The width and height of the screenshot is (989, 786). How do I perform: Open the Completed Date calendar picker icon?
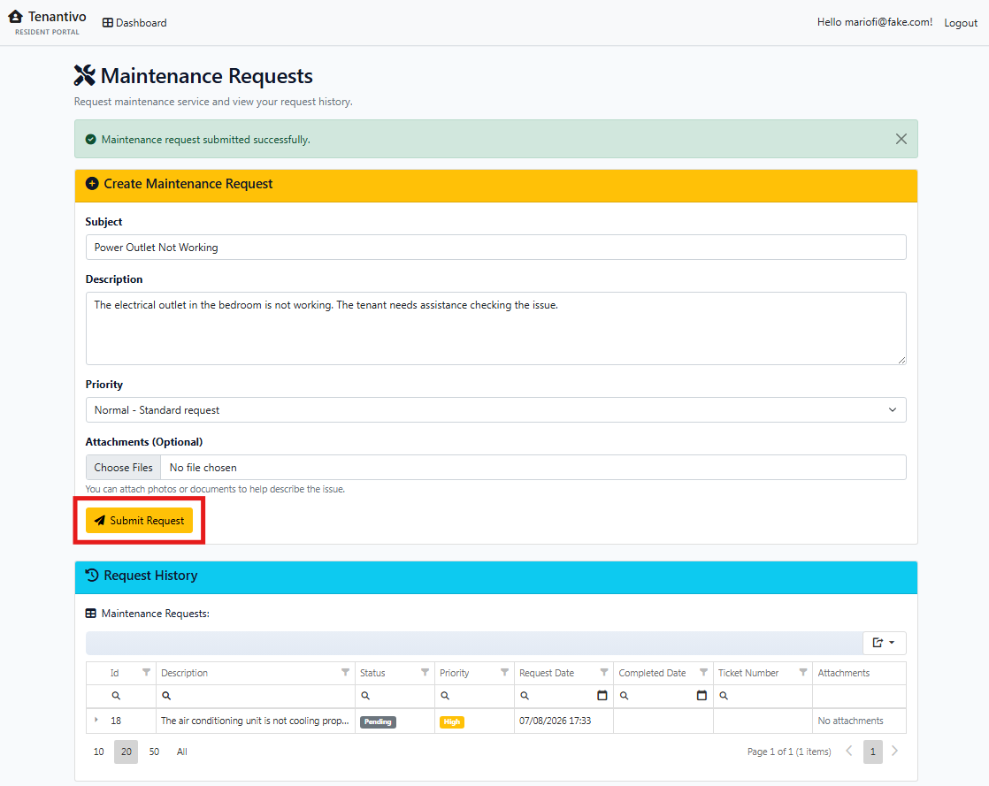tap(702, 696)
